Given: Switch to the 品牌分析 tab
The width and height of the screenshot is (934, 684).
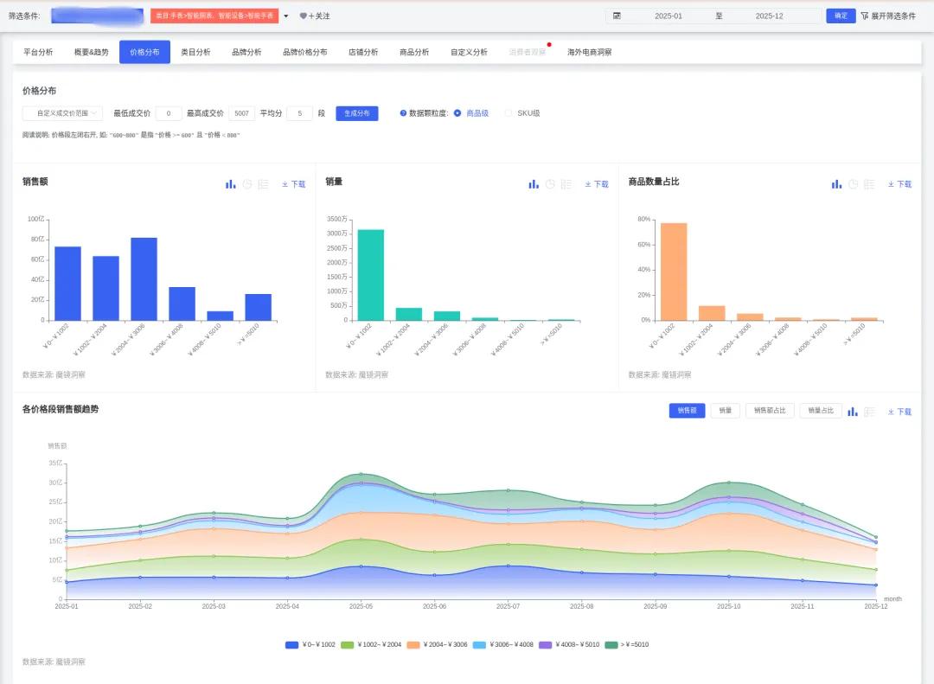Looking at the screenshot, I should (x=246, y=52).
